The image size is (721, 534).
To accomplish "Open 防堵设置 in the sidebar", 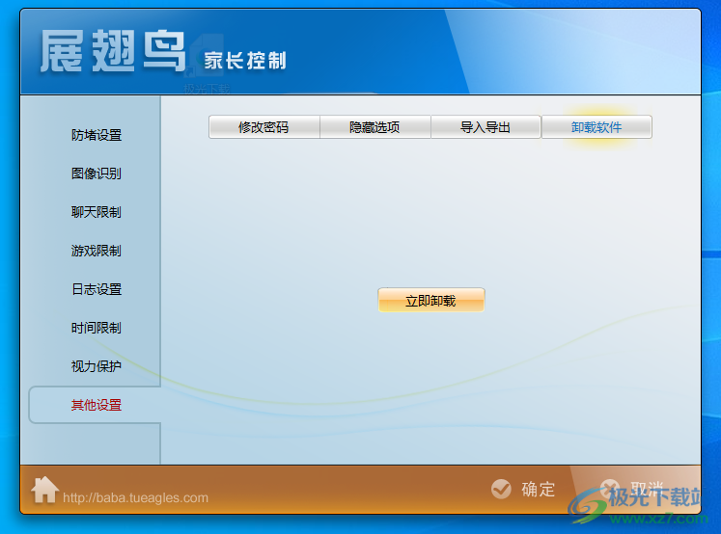I will pos(97,135).
